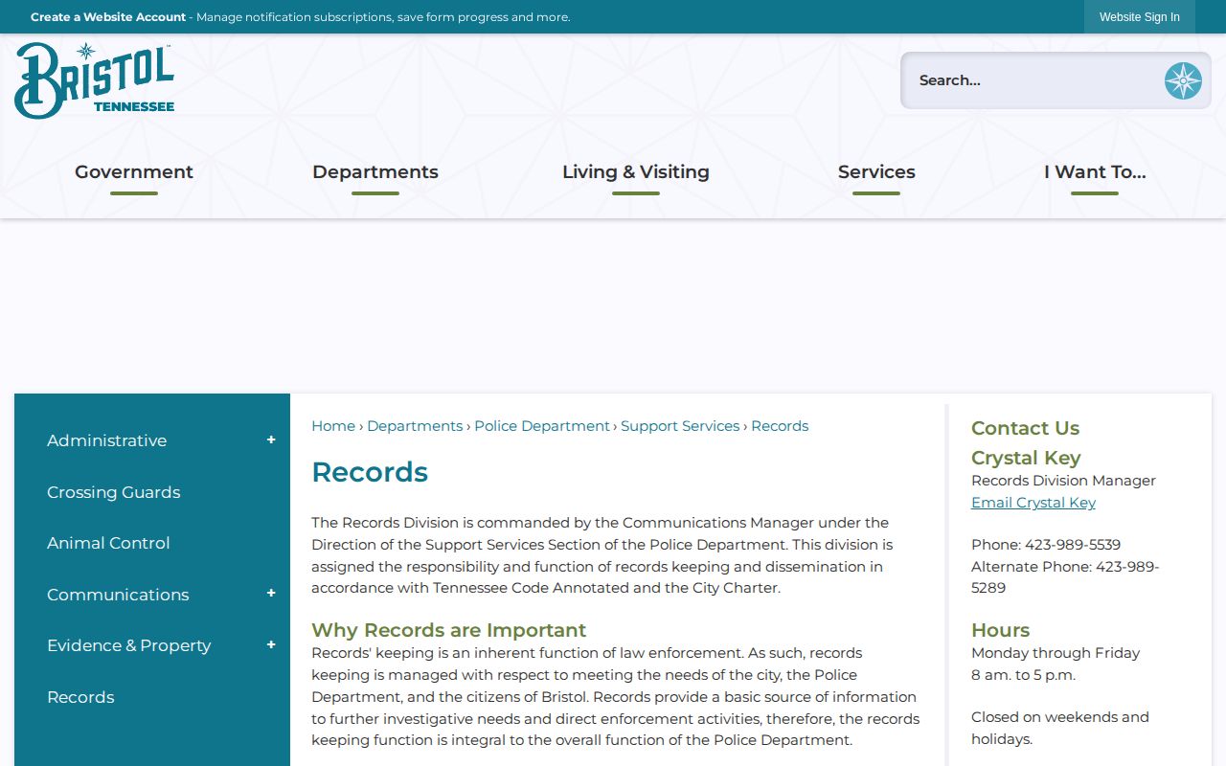The height and width of the screenshot is (766, 1226).
Task: Click the compass search icon button
Action: 1183,80
